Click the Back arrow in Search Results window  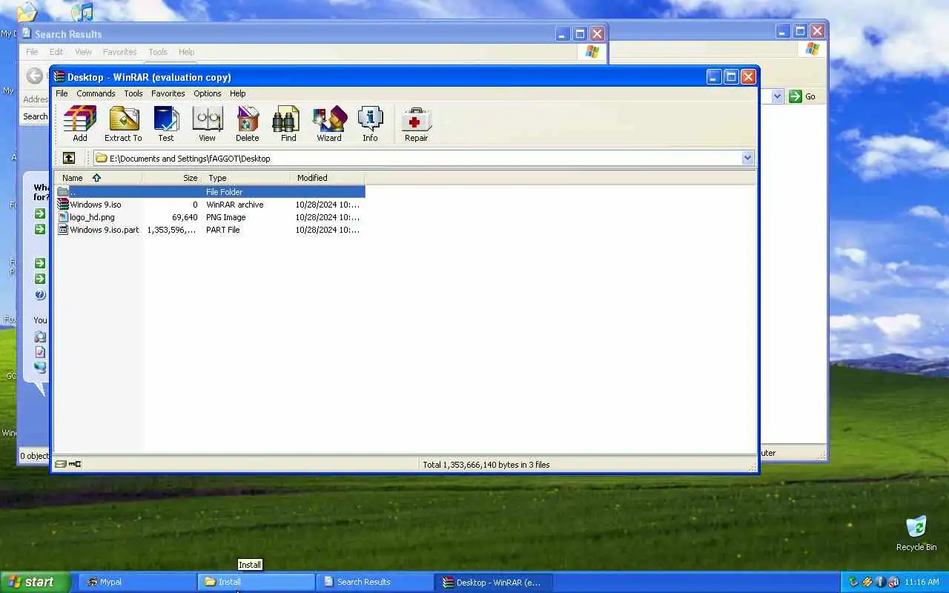(x=34, y=76)
